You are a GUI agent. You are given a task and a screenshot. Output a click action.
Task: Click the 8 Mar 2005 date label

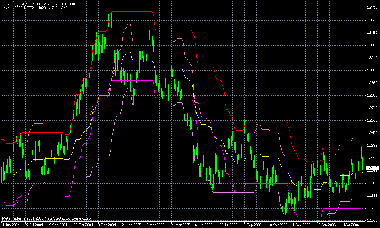pyautogui.click(x=155, y=225)
